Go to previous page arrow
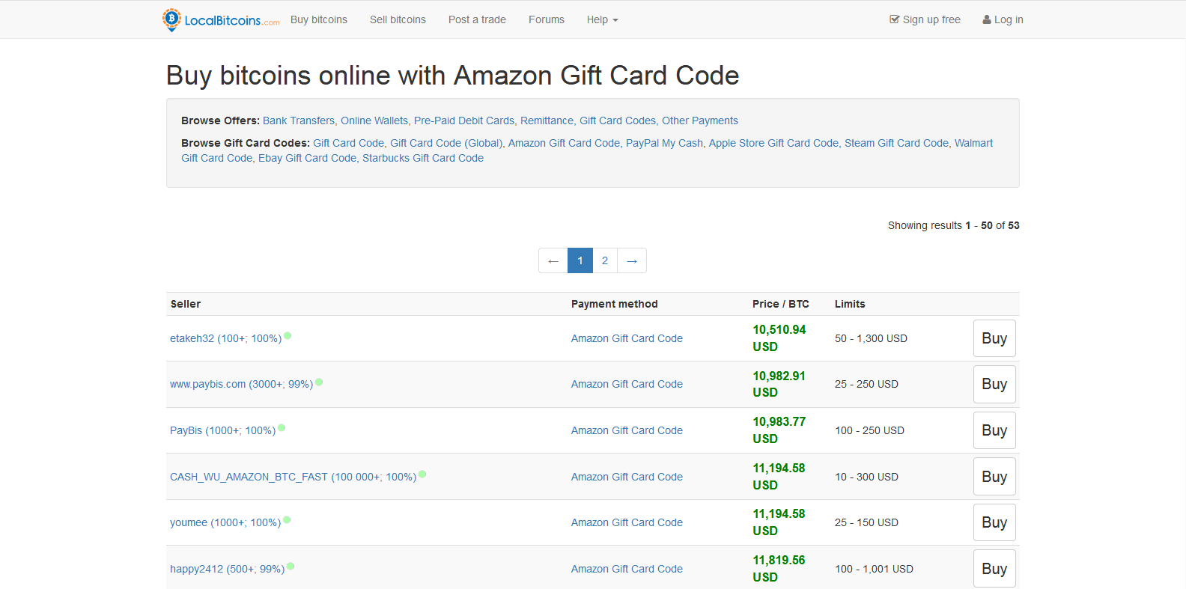This screenshot has height=589, width=1186. (x=553, y=260)
